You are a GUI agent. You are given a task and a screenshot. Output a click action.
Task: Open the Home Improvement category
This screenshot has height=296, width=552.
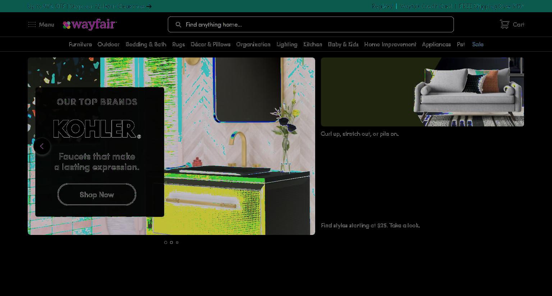tap(390, 44)
